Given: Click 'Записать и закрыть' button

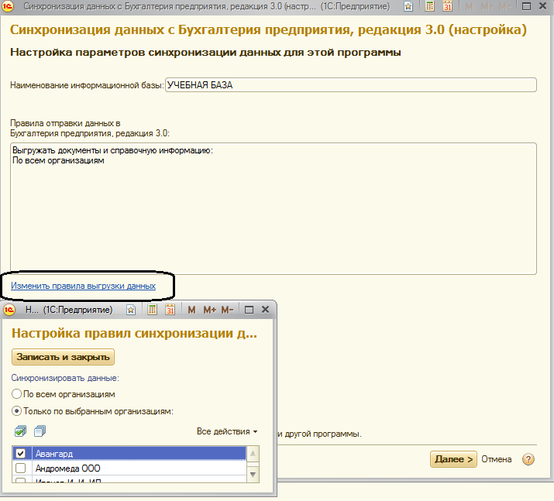Looking at the screenshot, I should (63, 357).
